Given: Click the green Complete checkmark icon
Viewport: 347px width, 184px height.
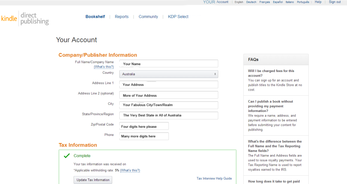Looking at the screenshot, I should pyautogui.click(x=67, y=156).
